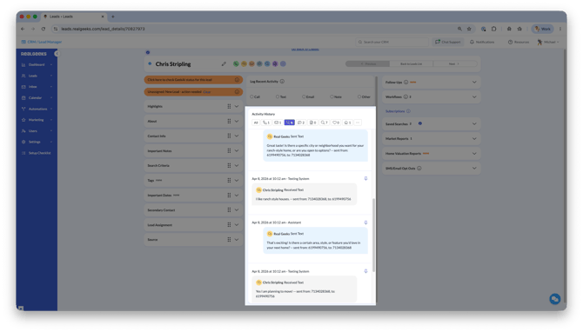
Task: Click pin icon on the Assistant activity entry
Action: coord(365,222)
